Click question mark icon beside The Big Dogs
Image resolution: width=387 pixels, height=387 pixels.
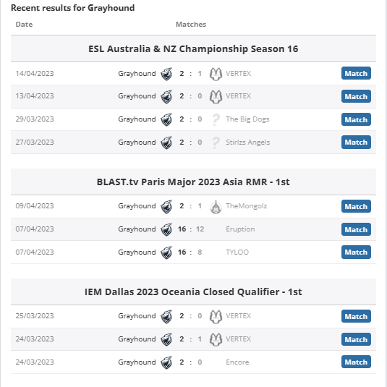click(216, 119)
